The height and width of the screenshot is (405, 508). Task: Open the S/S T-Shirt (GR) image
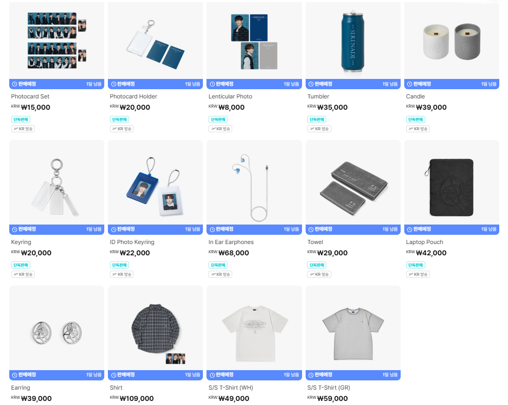click(x=353, y=328)
